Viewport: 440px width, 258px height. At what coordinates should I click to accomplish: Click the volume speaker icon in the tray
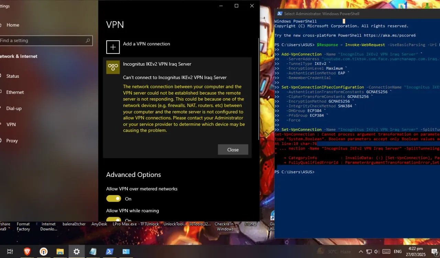[x=376, y=251]
